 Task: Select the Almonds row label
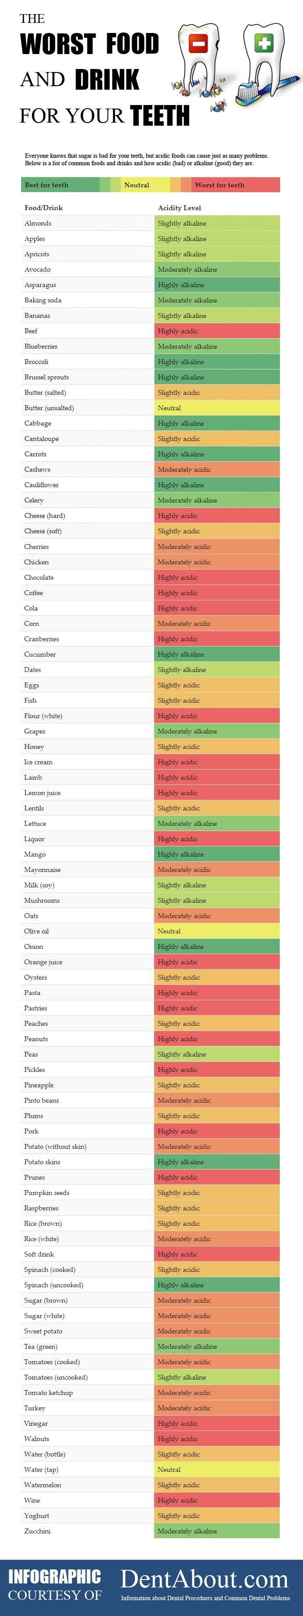38,223
